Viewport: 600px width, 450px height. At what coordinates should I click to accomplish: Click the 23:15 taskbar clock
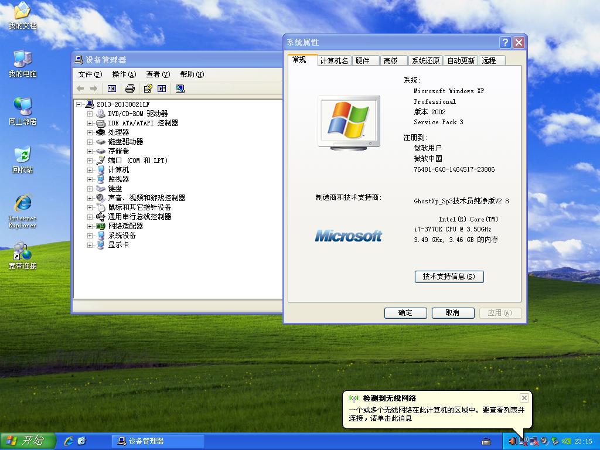(583, 442)
